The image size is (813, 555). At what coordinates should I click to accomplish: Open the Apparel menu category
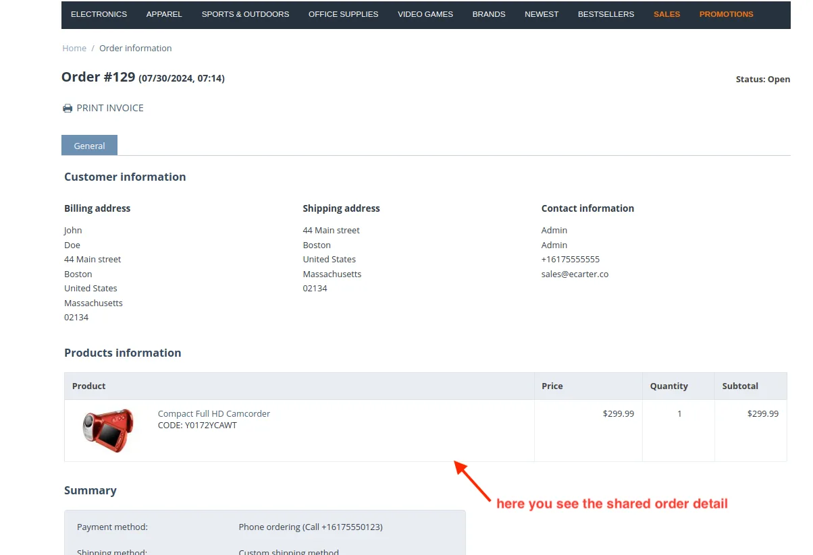[x=164, y=14]
